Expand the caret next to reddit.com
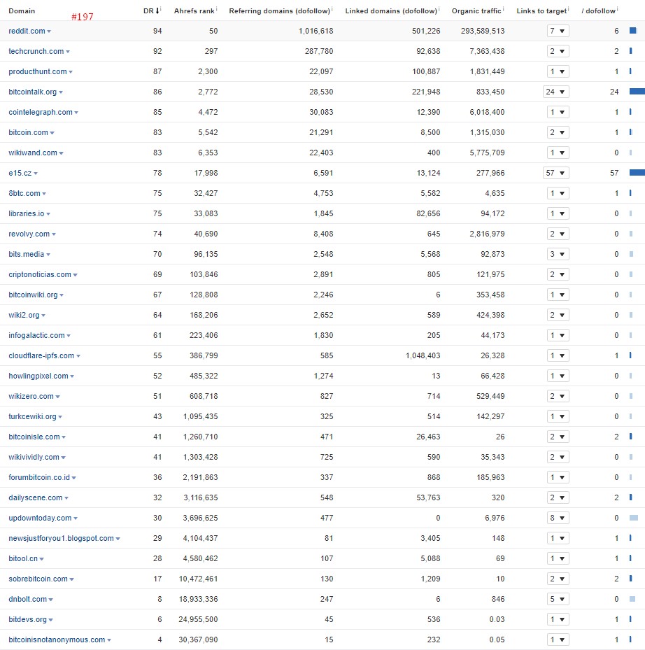Viewport: 645px width, 650px height. pos(49,31)
